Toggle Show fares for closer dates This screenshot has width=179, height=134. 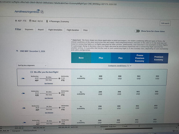[137, 31]
